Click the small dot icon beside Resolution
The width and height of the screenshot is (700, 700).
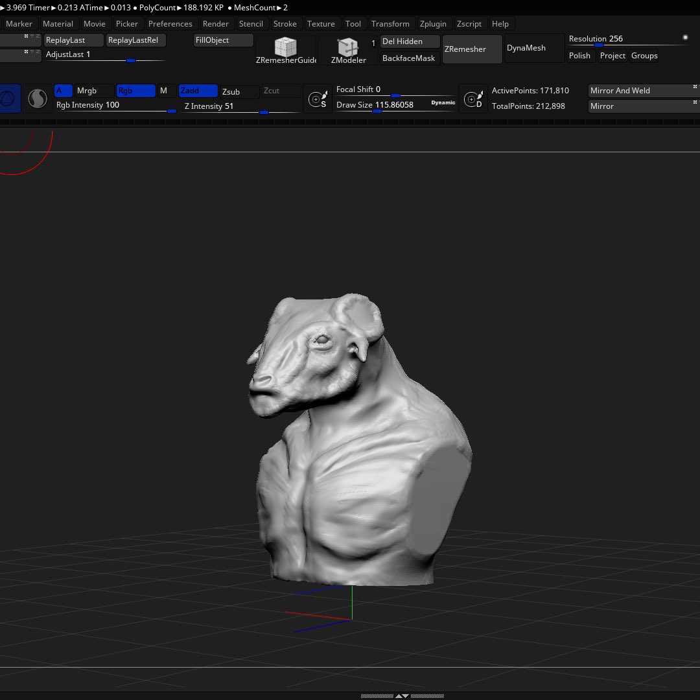[x=685, y=38]
